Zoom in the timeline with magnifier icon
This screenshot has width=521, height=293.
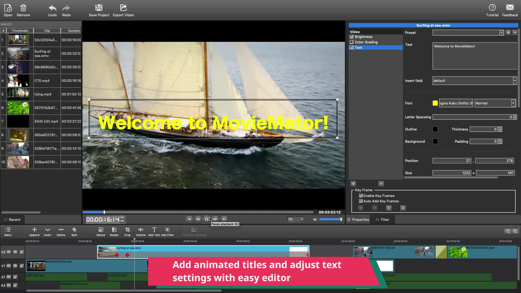click(x=515, y=231)
